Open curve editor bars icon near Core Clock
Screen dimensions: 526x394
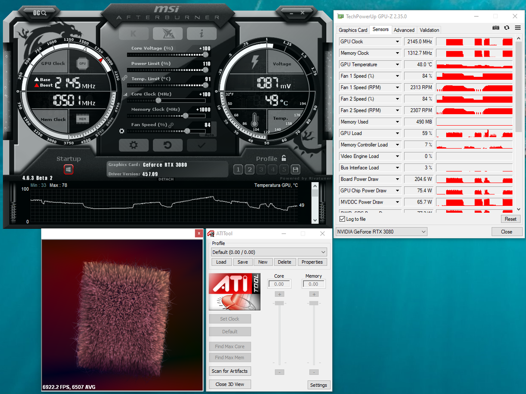(x=125, y=95)
